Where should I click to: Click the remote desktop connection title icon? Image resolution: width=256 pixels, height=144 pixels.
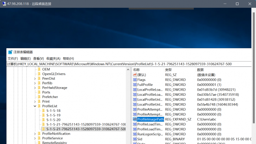pos(4,4)
